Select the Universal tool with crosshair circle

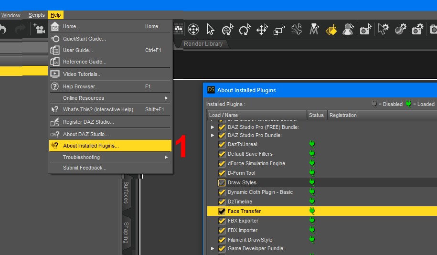pos(227,29)
